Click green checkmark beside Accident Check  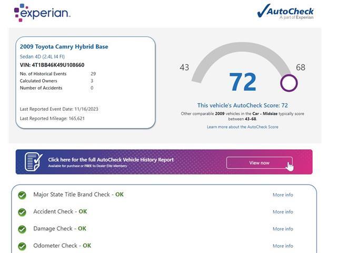(x=22, y=212)
